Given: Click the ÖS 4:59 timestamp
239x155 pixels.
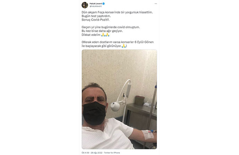Looking at the screenshot, I should point(86,153).
